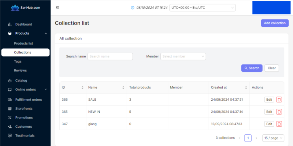
Task: Sort collections by Name column
Action: (x=123, y=87)
